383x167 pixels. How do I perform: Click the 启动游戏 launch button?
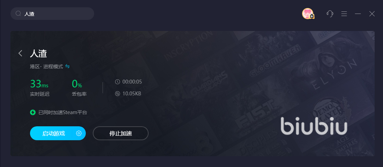click(53, 133)
